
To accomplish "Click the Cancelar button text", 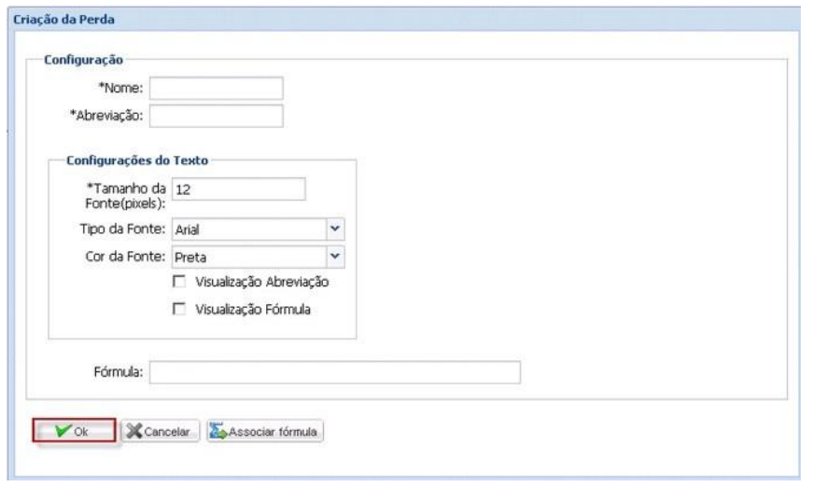I will point(166,432).
